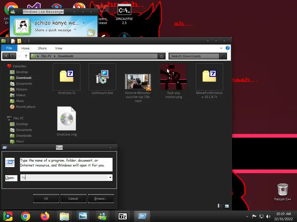Click the Search Downloads field
The height and width of the screenshot is (222, 297).
[x=194, y=56]
